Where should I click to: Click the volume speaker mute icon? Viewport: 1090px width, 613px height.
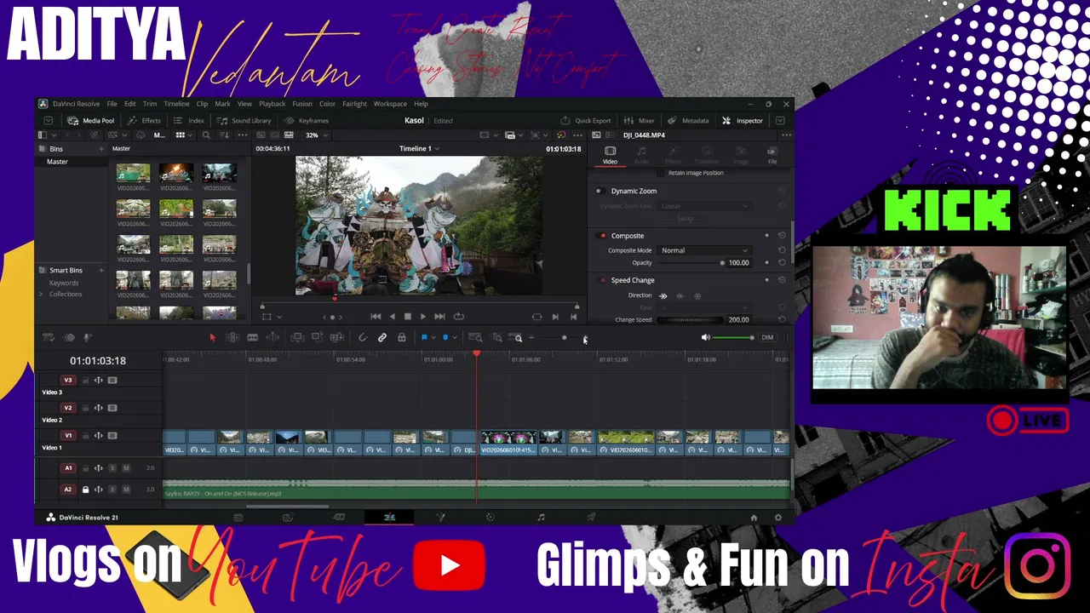coord(705,338)
